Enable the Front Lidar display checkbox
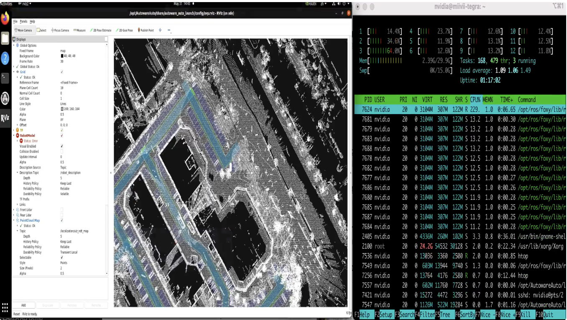The width and height of the screenshot is (567, 320). pos(62,210)
